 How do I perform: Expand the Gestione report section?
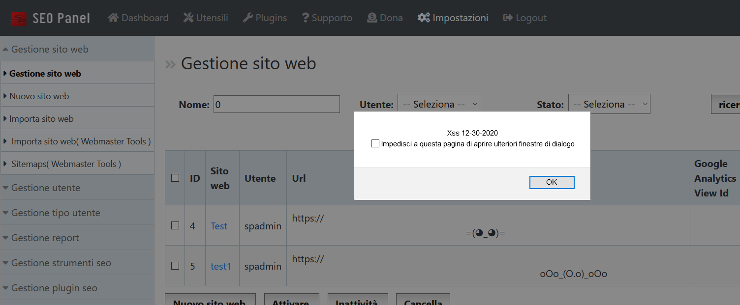(77, 238)
